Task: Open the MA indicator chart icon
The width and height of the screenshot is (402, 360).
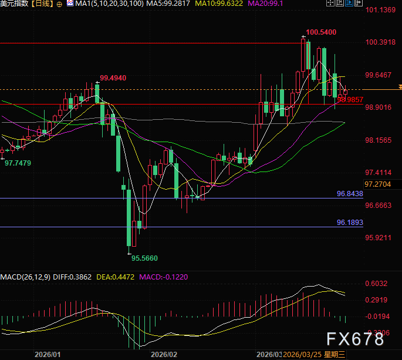Action: pyautogui.click(x=70, y=3)
